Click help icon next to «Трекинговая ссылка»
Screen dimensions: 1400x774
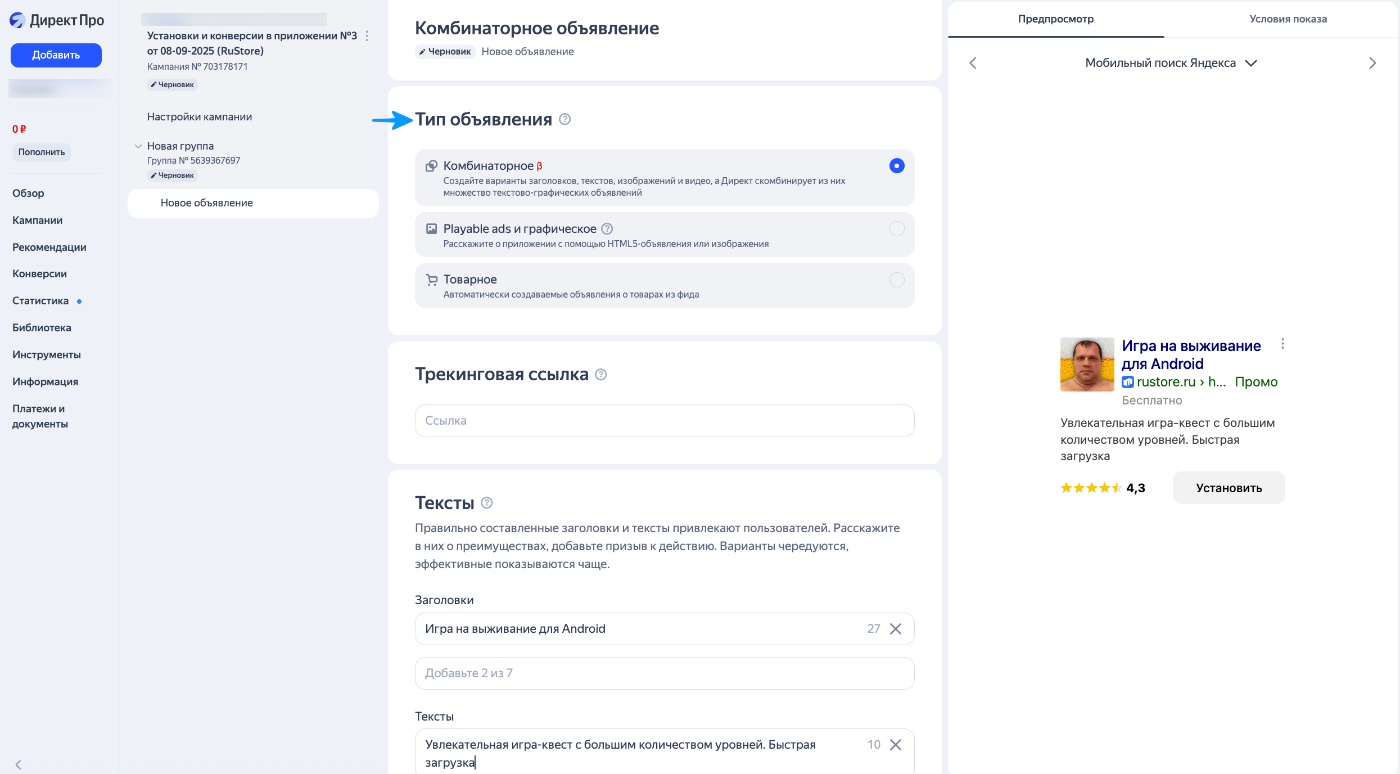pos(600,375)
